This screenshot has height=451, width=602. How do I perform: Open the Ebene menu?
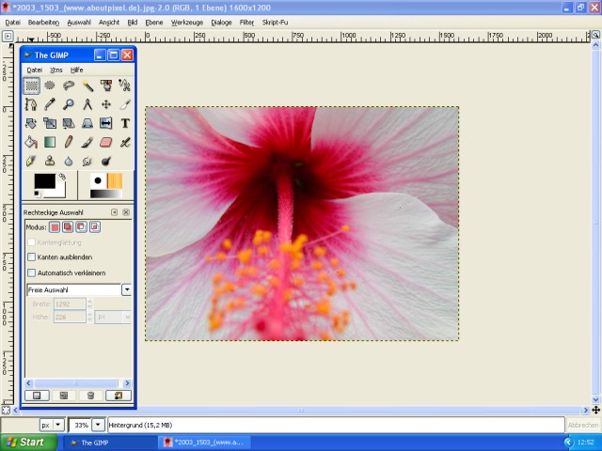[154, 23]
